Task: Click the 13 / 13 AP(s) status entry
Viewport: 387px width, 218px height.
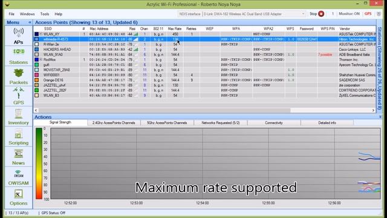Action: [18, 213]
